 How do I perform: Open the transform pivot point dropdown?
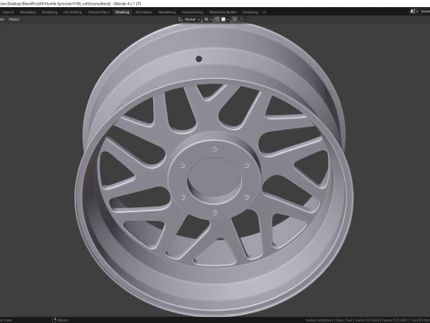208,20
